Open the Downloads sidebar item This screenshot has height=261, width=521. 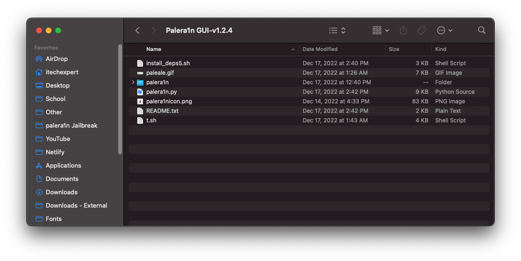pyautogui.click(x=61, y=192)
